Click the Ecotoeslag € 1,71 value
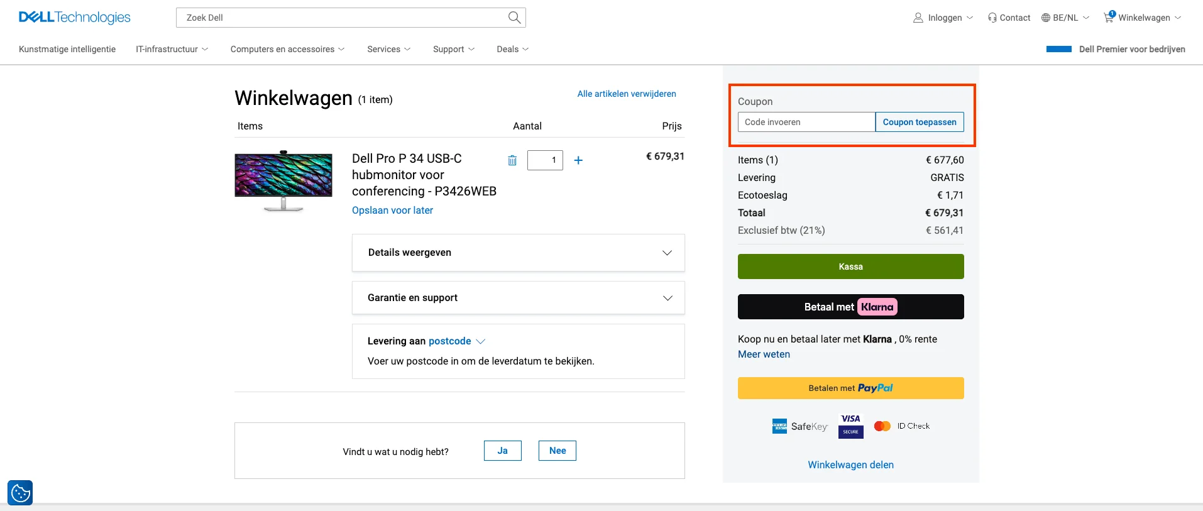1203x511 pixels. [950, 195]
